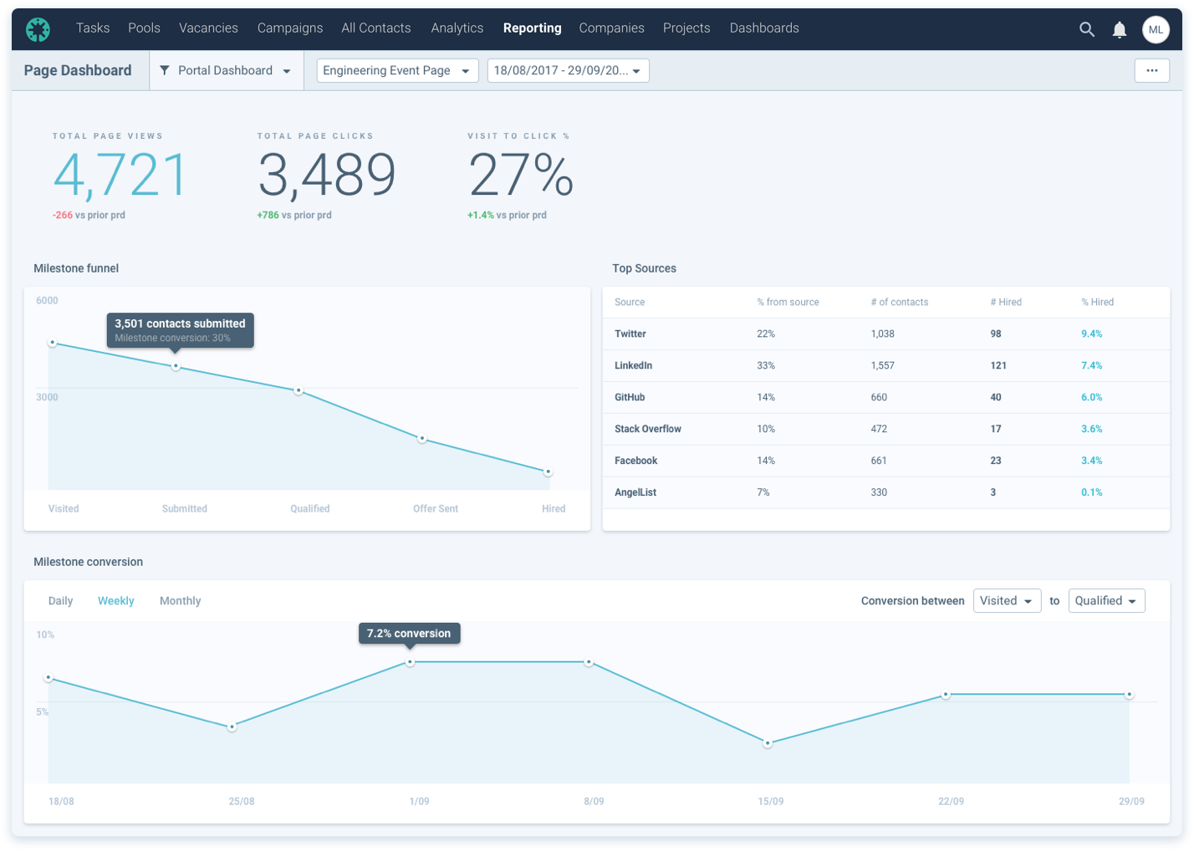Navigate to the Analytics menu
This screenshot has height=851, width=1194.
pyautogui.click(x=457, y=28)
